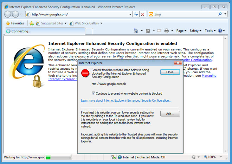The height and width of the screenshot is (164, 232).
Task: Click the status bar privacy settings icon
Action: (x=193, y=157)
